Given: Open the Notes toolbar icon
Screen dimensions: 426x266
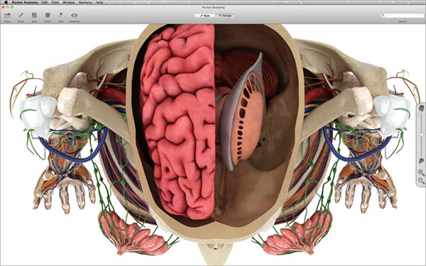Looking at the screenshot, I should (x=48, y=16).
